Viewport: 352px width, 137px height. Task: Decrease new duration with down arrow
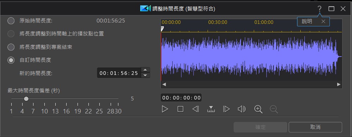tap(145, 75)
